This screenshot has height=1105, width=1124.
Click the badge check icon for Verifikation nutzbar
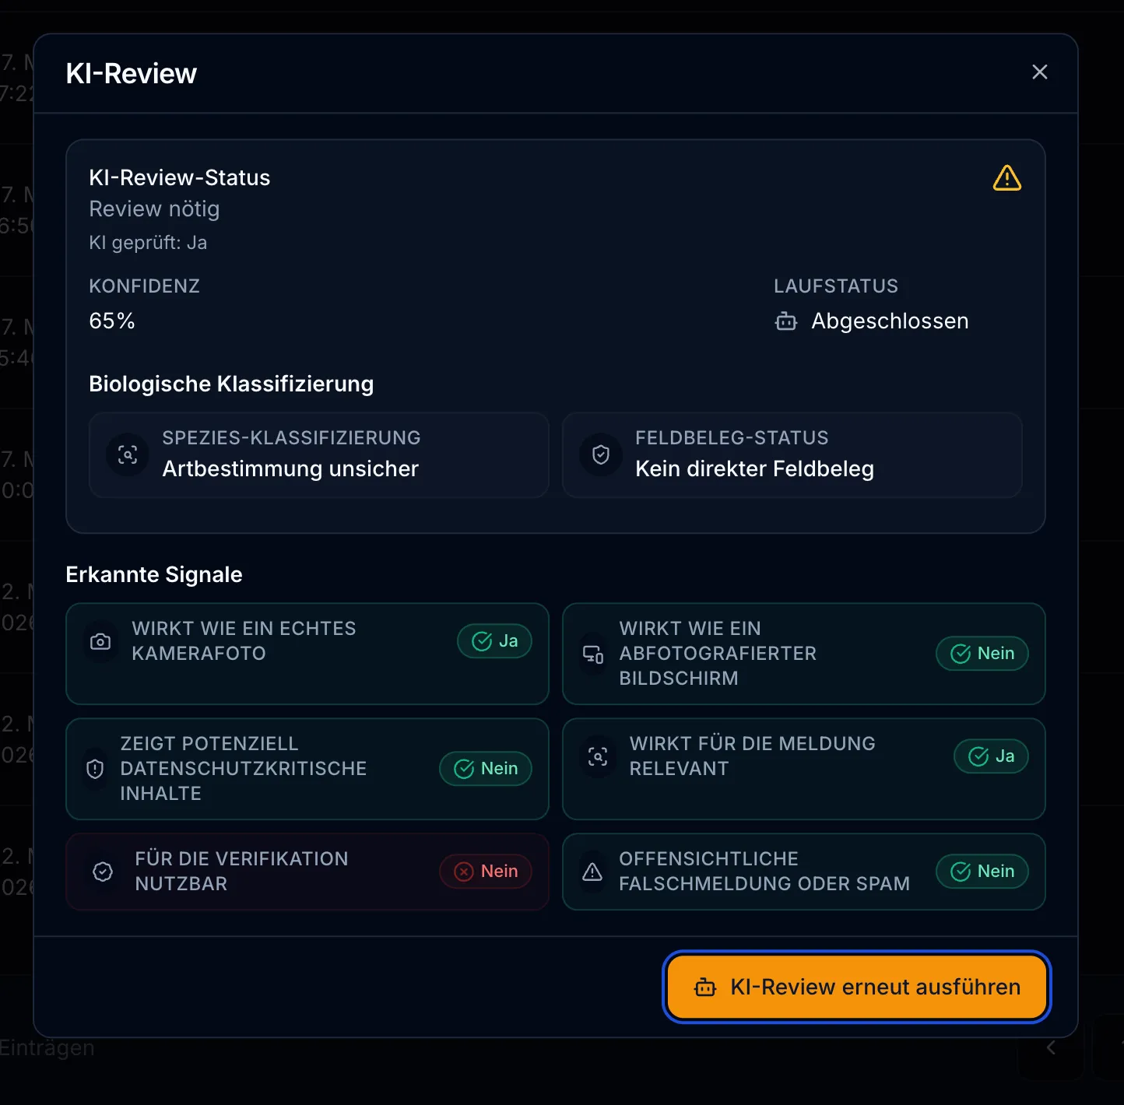(103, 872)
